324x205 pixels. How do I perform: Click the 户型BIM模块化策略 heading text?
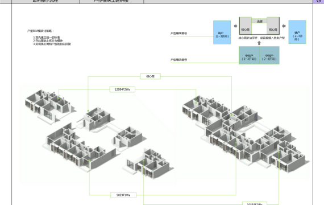click(x=40, y=31)
